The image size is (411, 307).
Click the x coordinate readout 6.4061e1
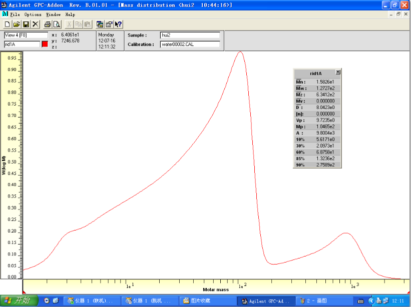(70, 34)
